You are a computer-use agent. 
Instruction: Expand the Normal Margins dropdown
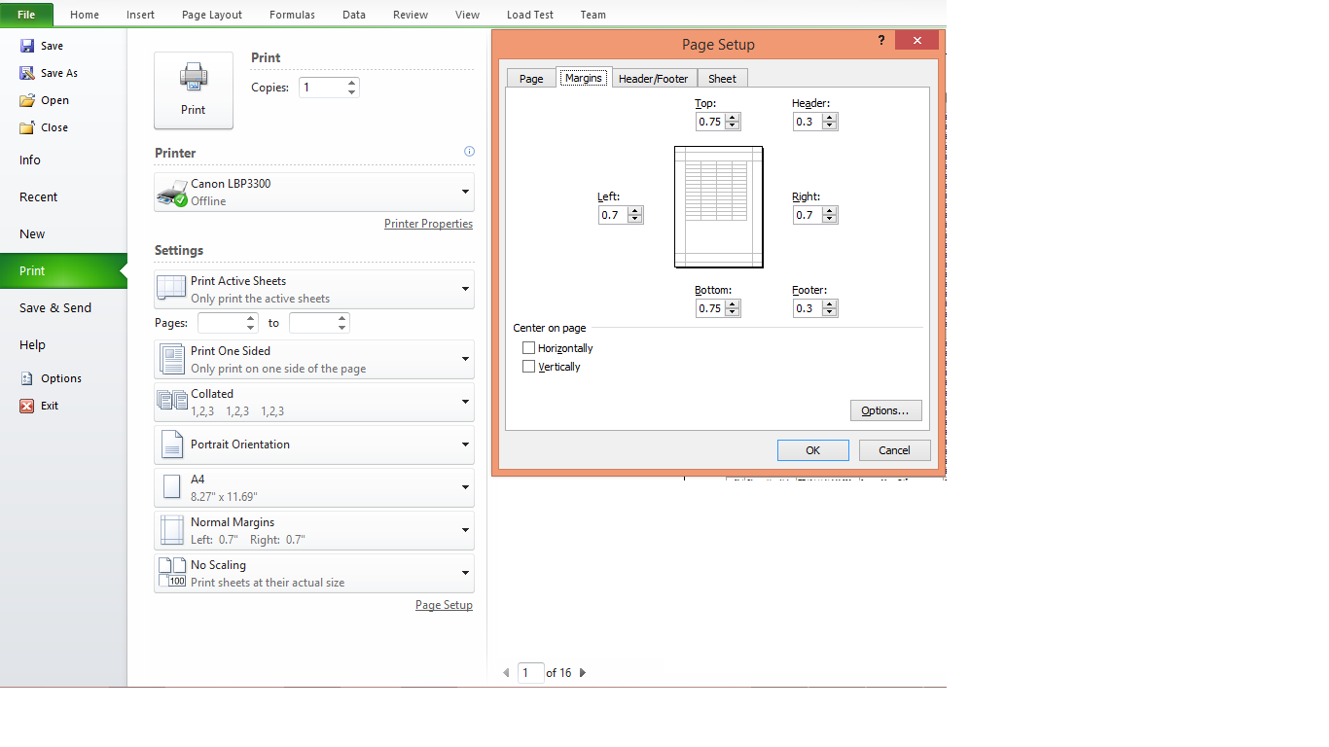(x=464, y=530)
